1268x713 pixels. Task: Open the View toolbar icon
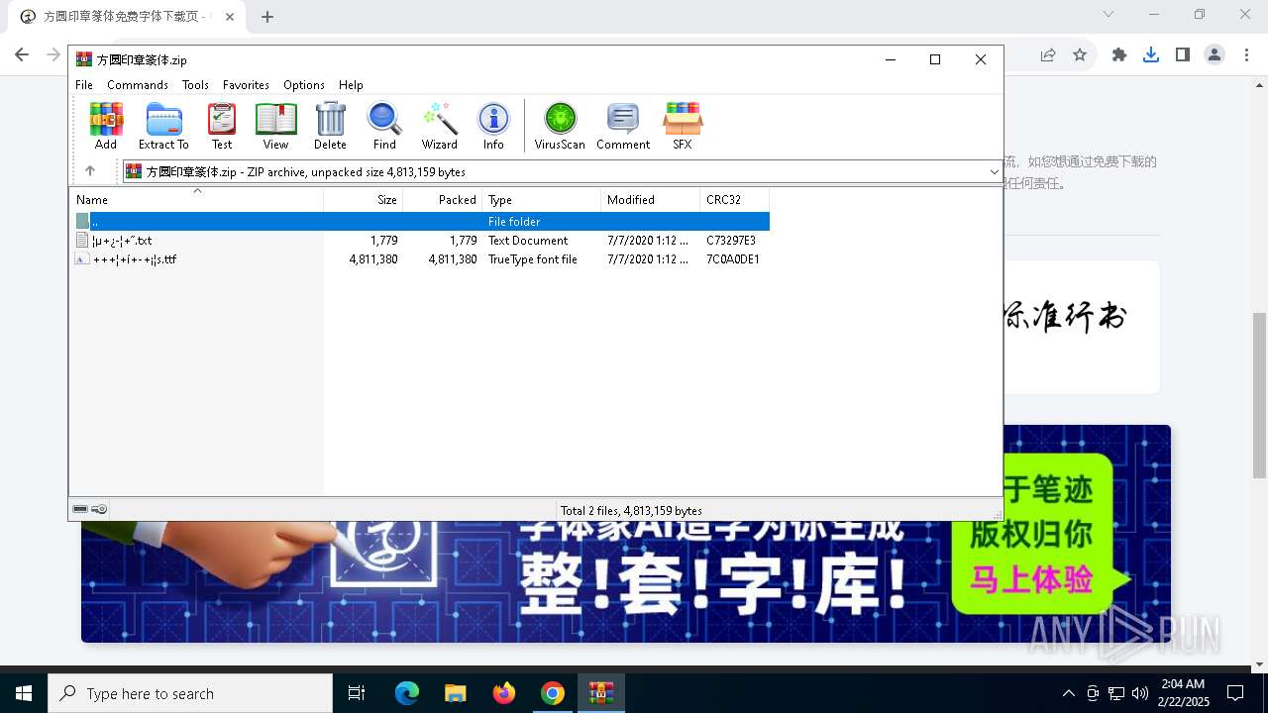[x=275, y=126]
